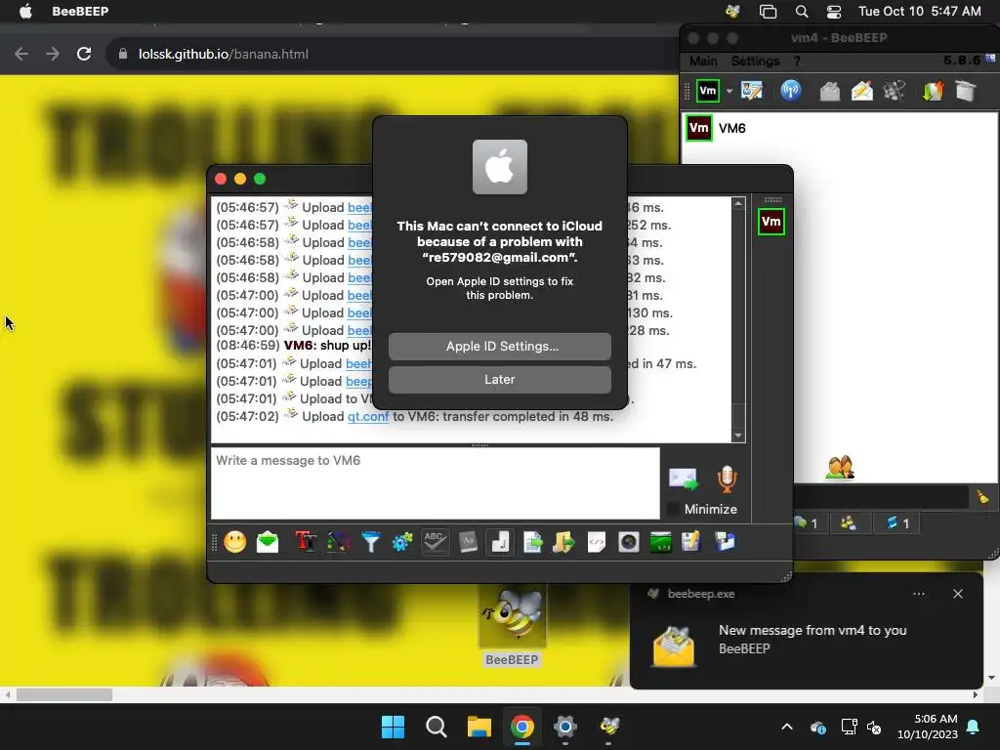Click the gray box icon at BeeBEEP toolbar end
This screenshot has width=1000, height=750.
[966, 91]
